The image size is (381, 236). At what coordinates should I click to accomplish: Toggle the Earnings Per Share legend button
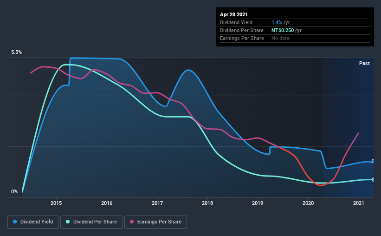coord(156,222)
